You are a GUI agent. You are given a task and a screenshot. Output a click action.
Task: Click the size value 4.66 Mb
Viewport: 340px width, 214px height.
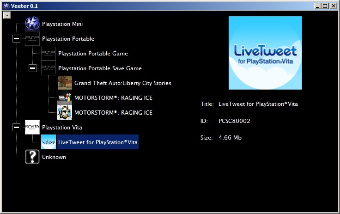230,138
